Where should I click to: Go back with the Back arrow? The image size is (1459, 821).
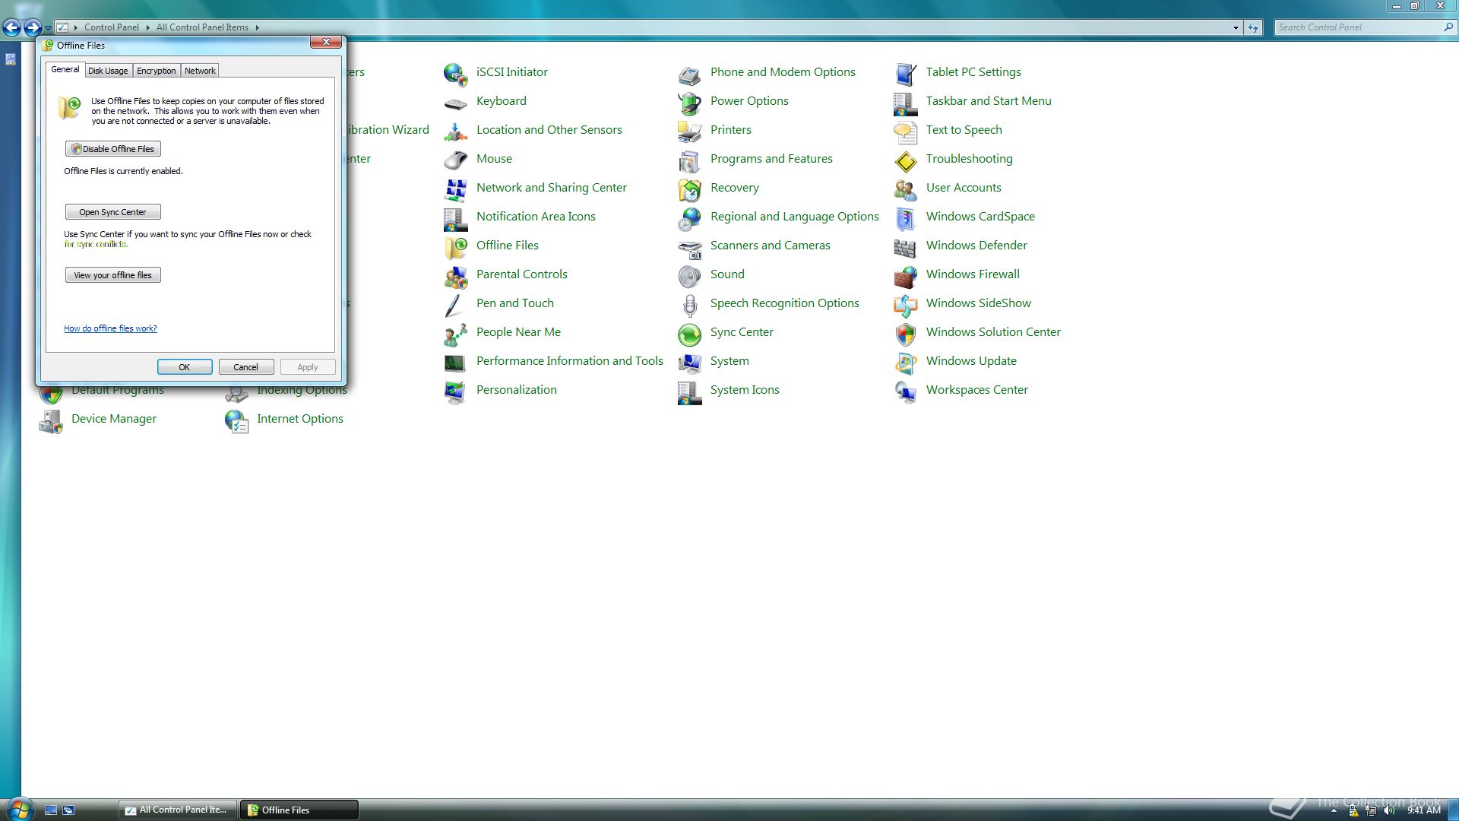click(11, 28)
